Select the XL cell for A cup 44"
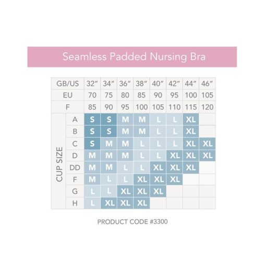 191,119
